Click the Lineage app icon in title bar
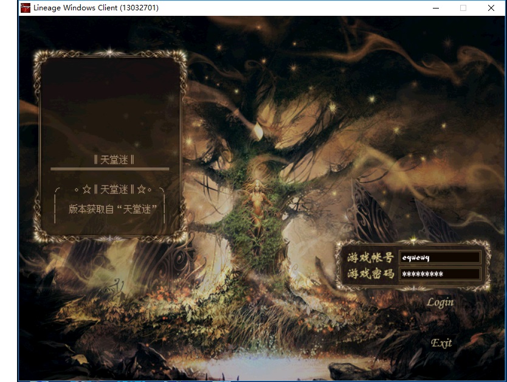This screenshot has width=507, height=382. tap(25, 8)
